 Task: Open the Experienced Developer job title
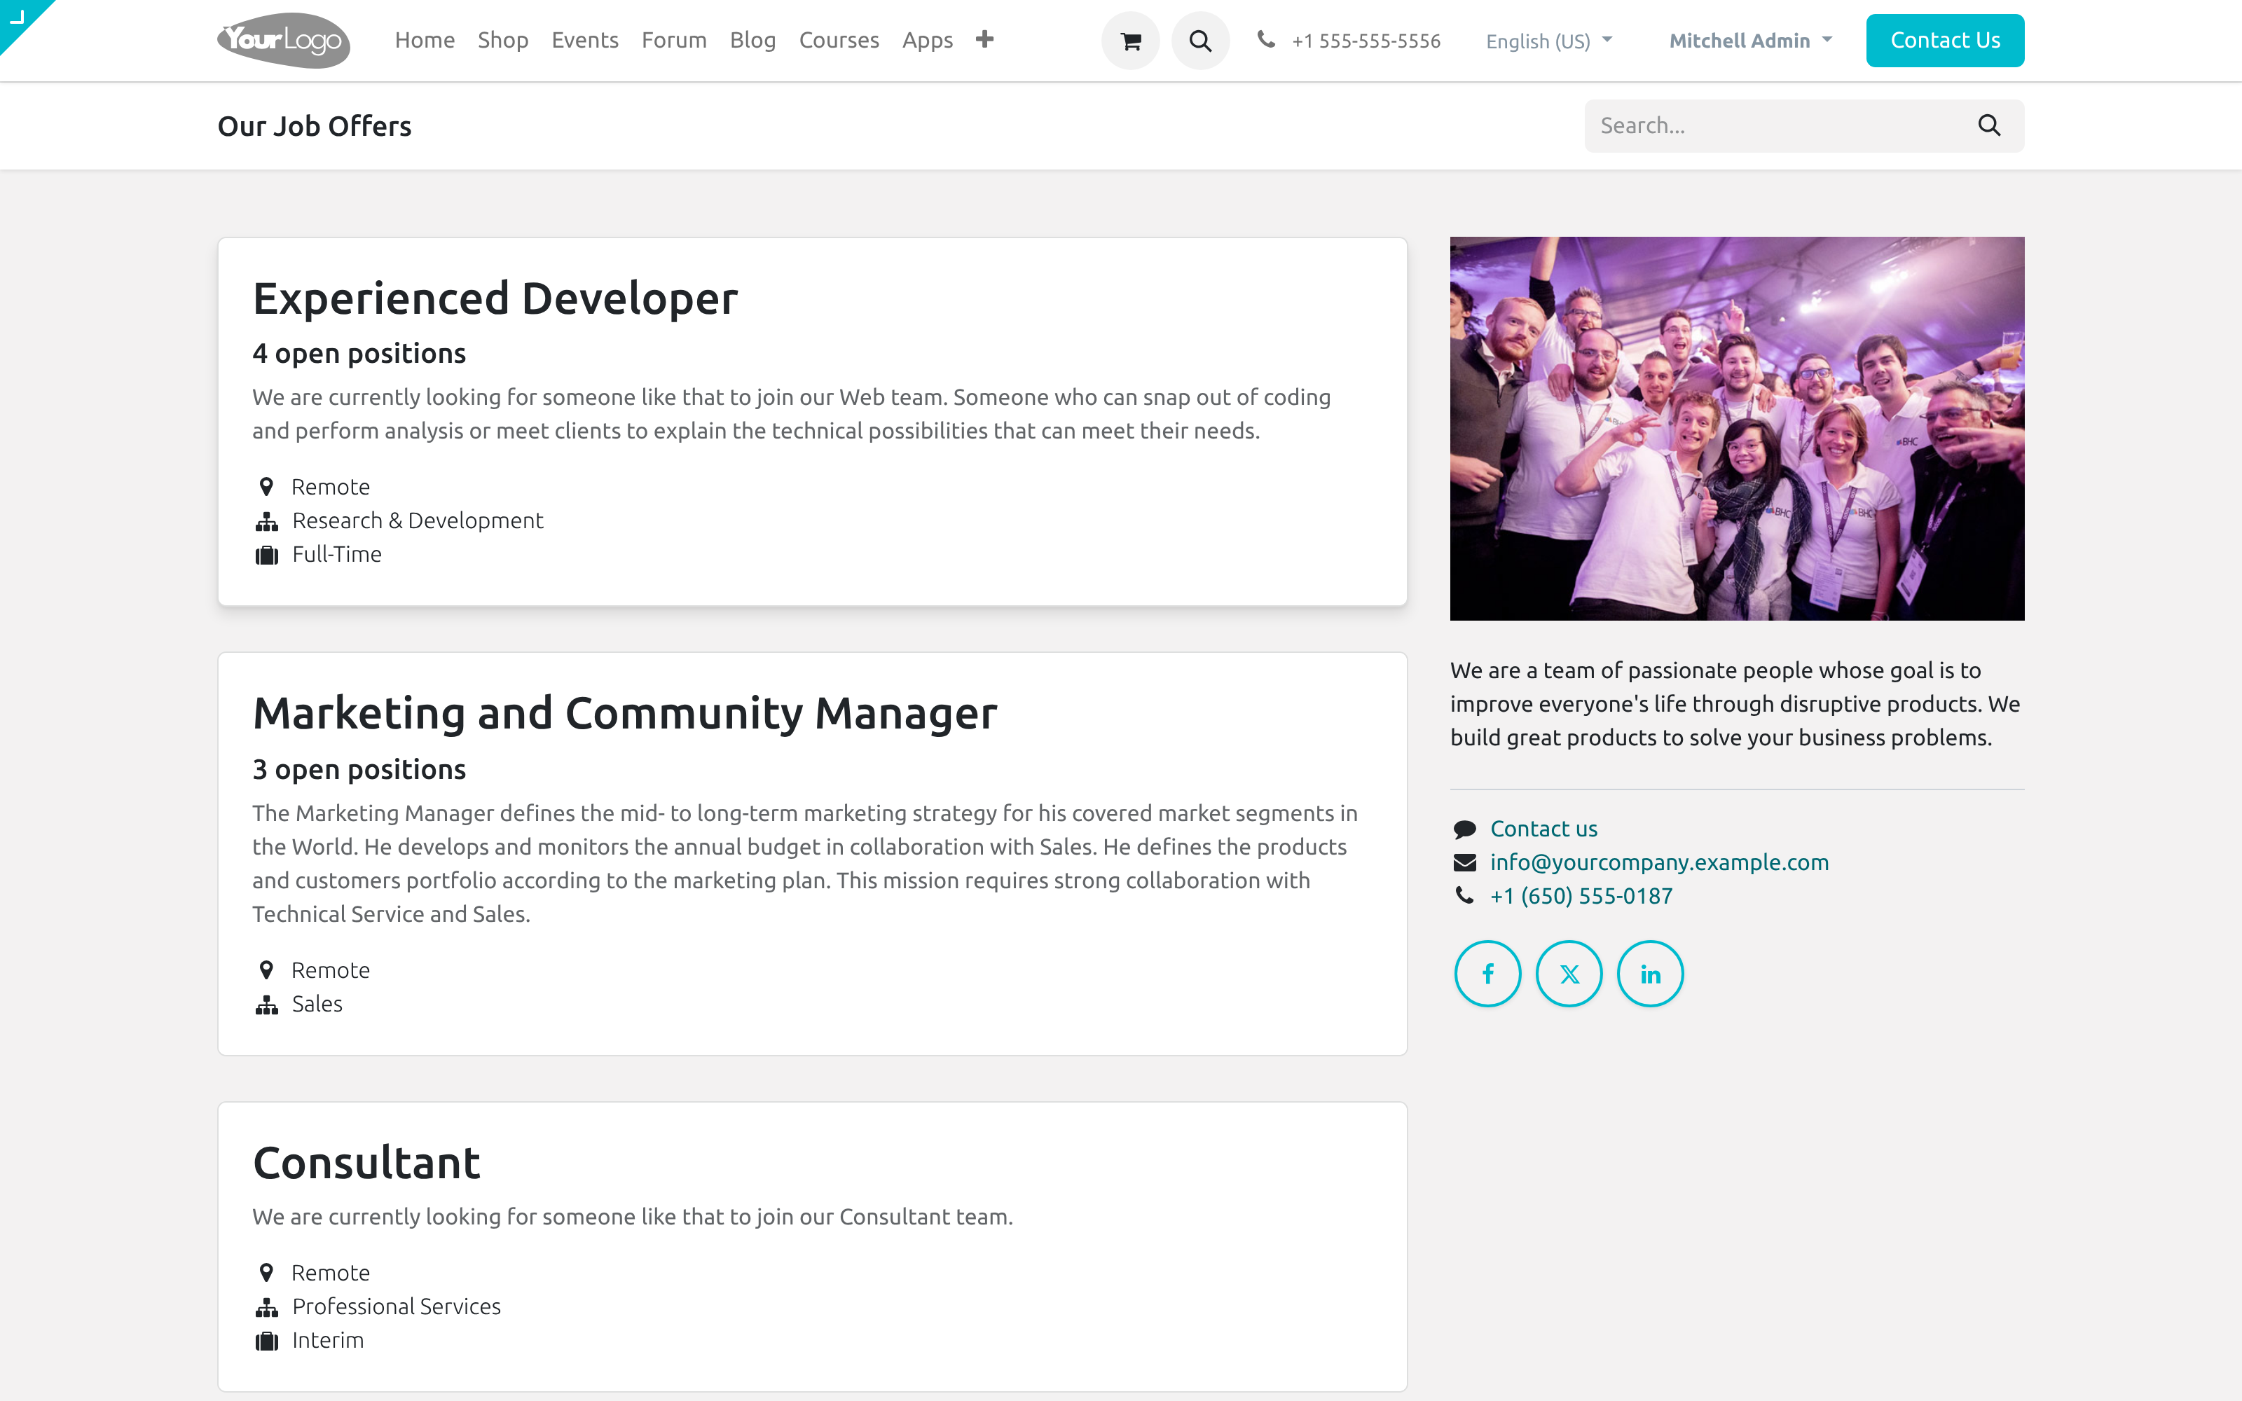pyautogui.click(x=495, y=298)
